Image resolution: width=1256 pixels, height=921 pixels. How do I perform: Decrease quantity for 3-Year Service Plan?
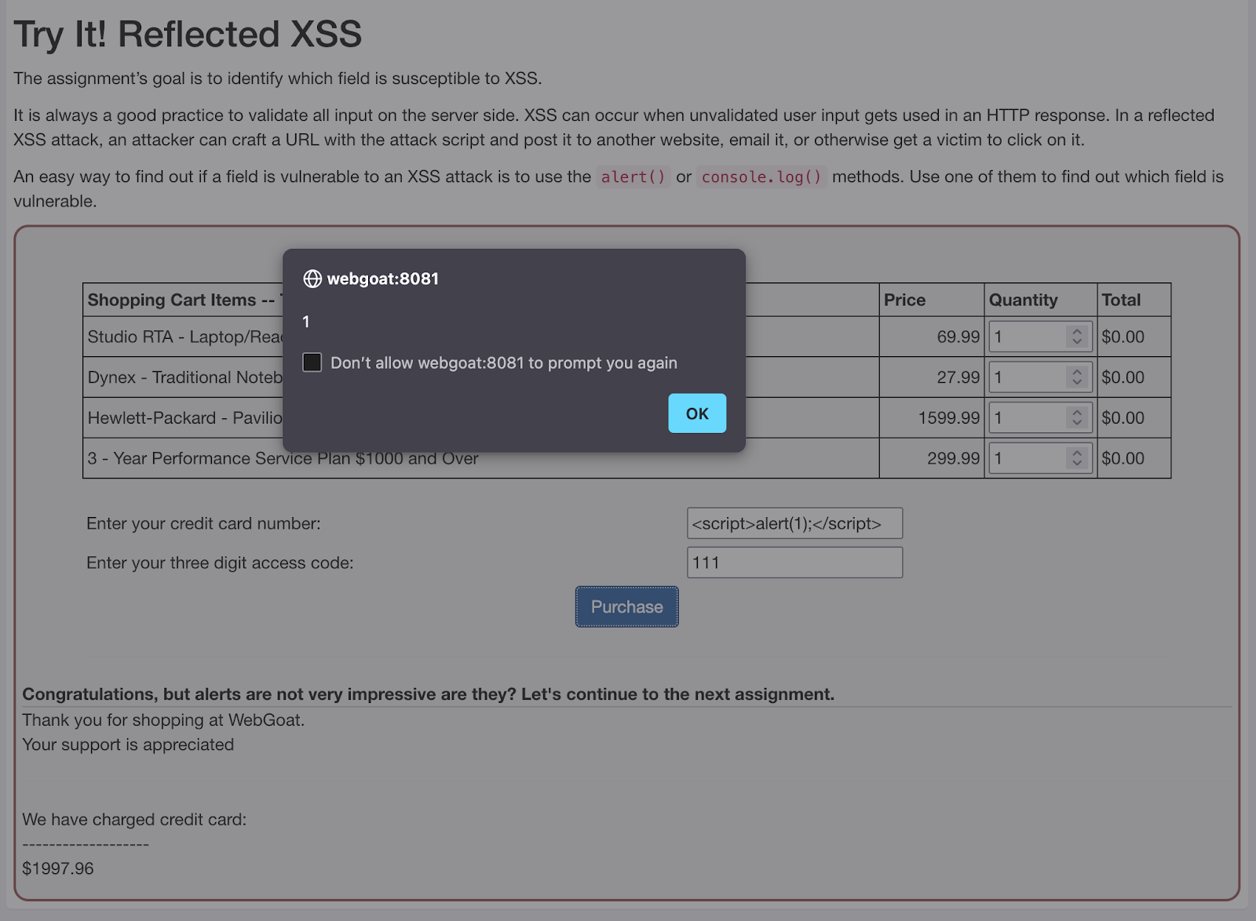pos(1077,463)
